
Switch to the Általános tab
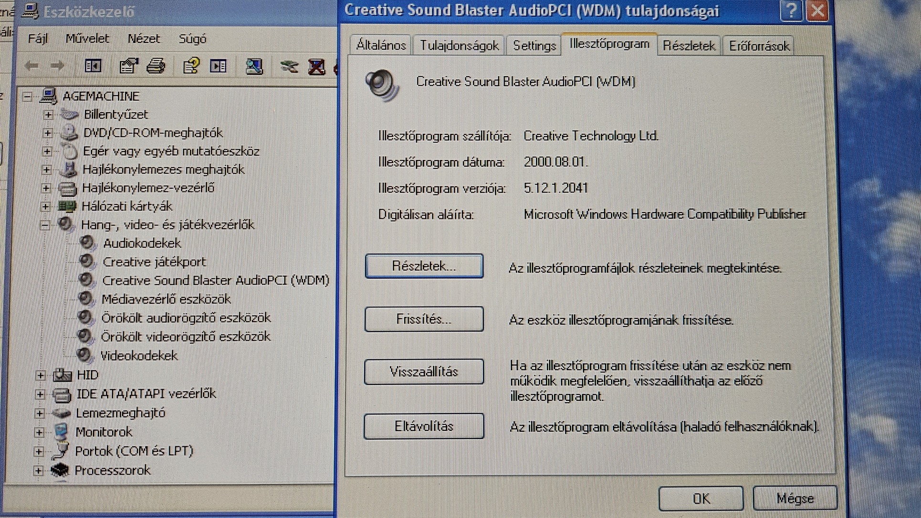point(380,46)
